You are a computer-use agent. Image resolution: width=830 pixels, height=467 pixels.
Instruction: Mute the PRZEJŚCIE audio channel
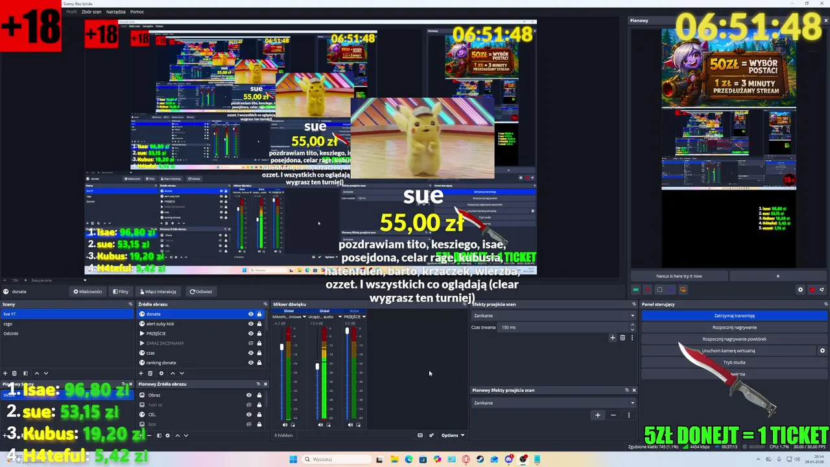(350, 425)
